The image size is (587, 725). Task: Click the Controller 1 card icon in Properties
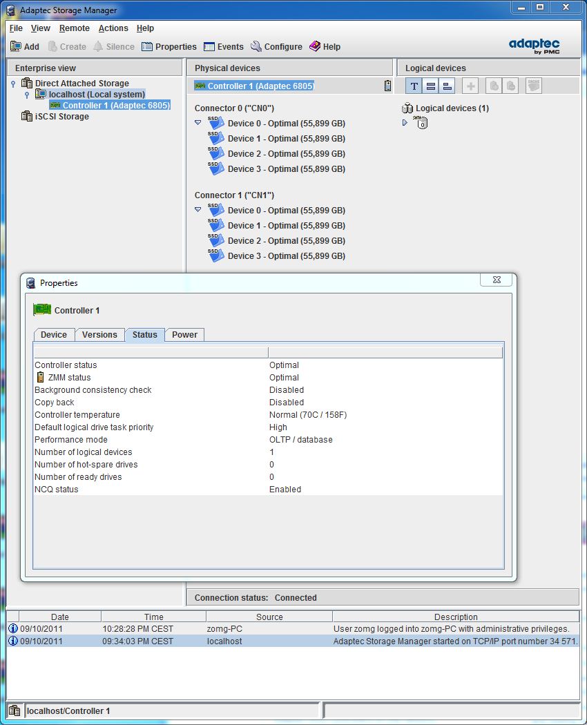[42, 309]
